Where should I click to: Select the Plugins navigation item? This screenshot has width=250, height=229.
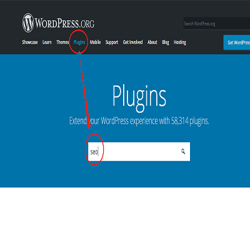point(79,43)
